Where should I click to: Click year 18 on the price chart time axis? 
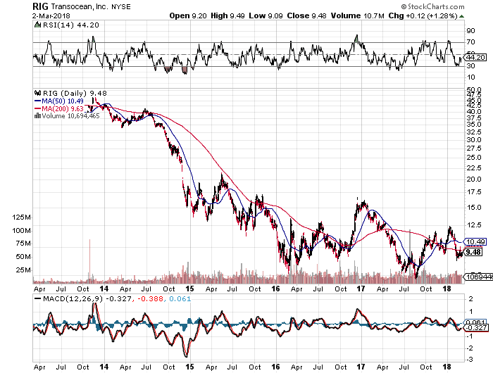point(447,289)
